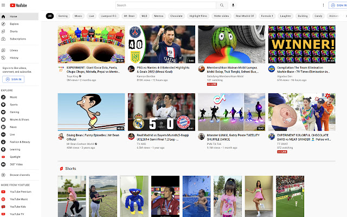Open the hamburger guide menu
347x217 pixels.
click(x=3, y=5)
